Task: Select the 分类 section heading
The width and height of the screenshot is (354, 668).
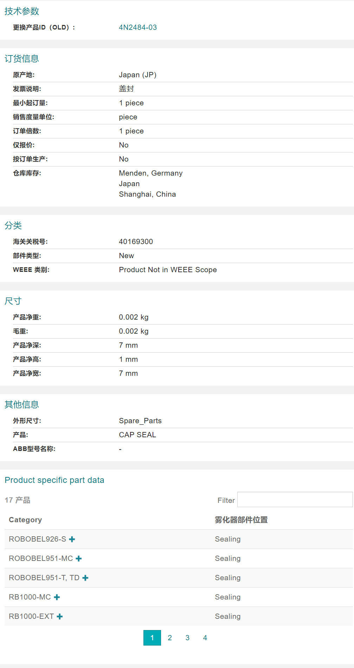Action: [x=13, y=226]
